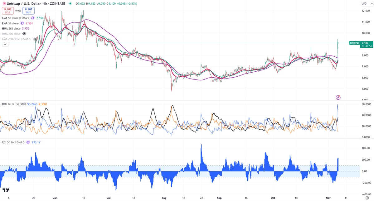Image resolution: width=374 pixels, height=201 pixels.
Task: Click the 8.000 price scale label
Action: click(x=365, y=55)
